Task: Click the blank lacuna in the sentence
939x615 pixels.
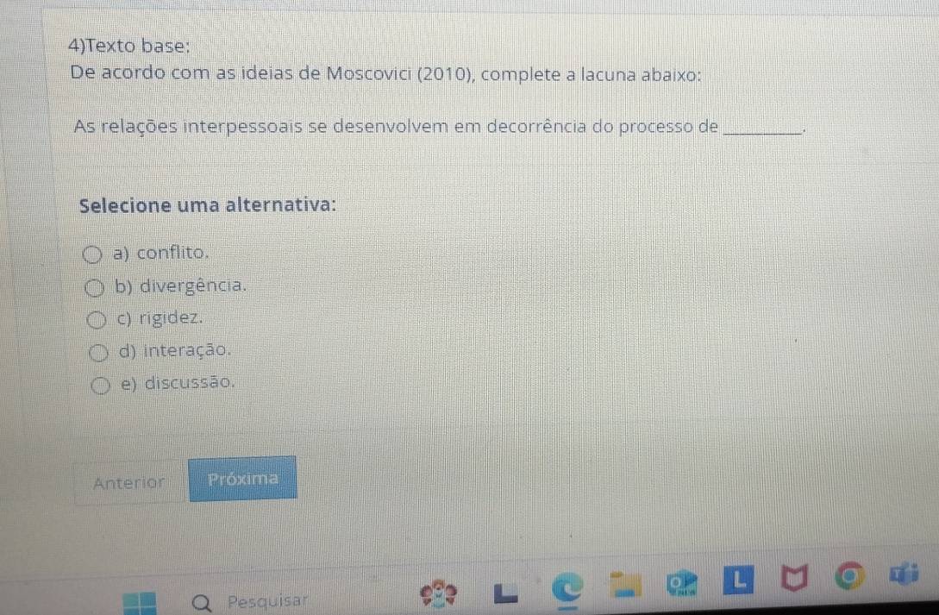Action: 761,129
